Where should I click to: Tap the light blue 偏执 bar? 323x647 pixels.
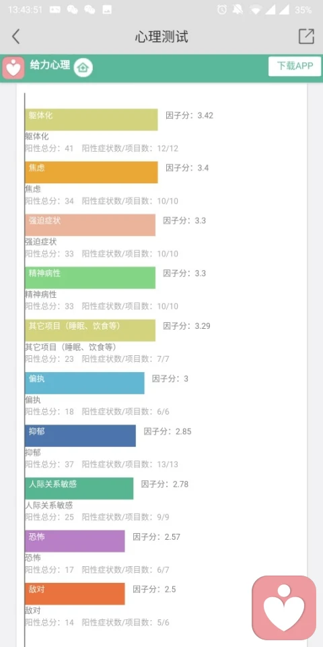[85, 383]
